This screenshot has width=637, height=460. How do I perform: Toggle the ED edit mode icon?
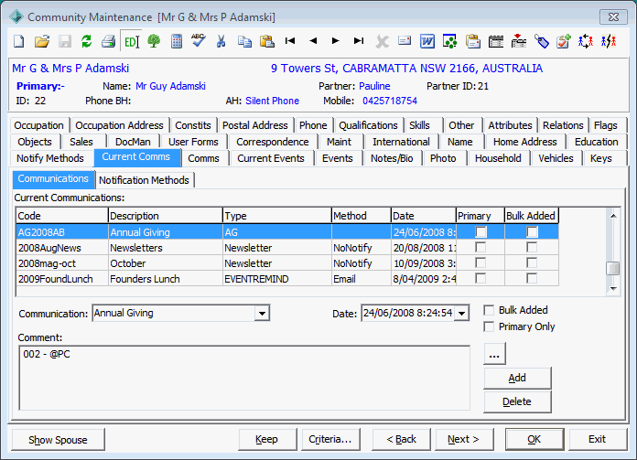[131, 41]
